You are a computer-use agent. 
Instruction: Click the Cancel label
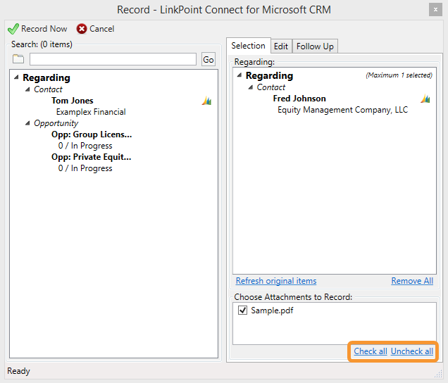(x=102, y=29)
